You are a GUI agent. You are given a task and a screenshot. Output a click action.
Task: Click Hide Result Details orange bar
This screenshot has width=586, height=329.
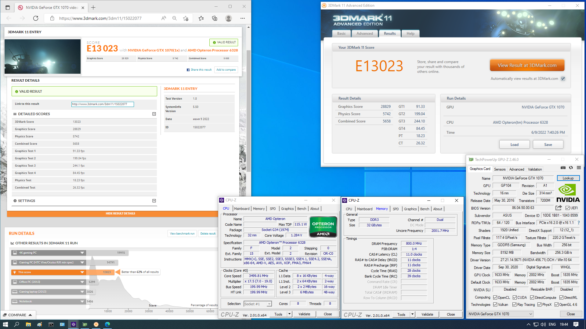(x=121, y=214)
